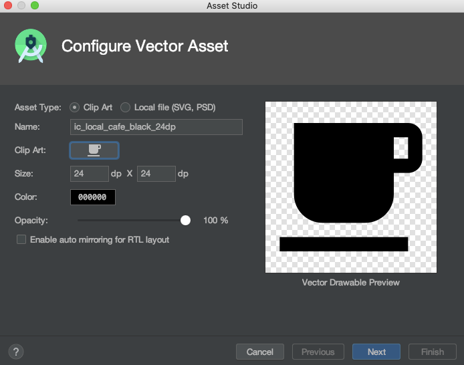The height and width of the screenshot is (365, 464).
Task: Open the coffee cup Clip Art picker
Action: pyautogui.click(x=94, y=150)
